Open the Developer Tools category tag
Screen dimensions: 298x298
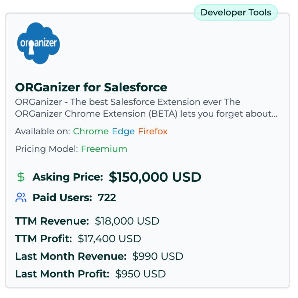point(236,12)
